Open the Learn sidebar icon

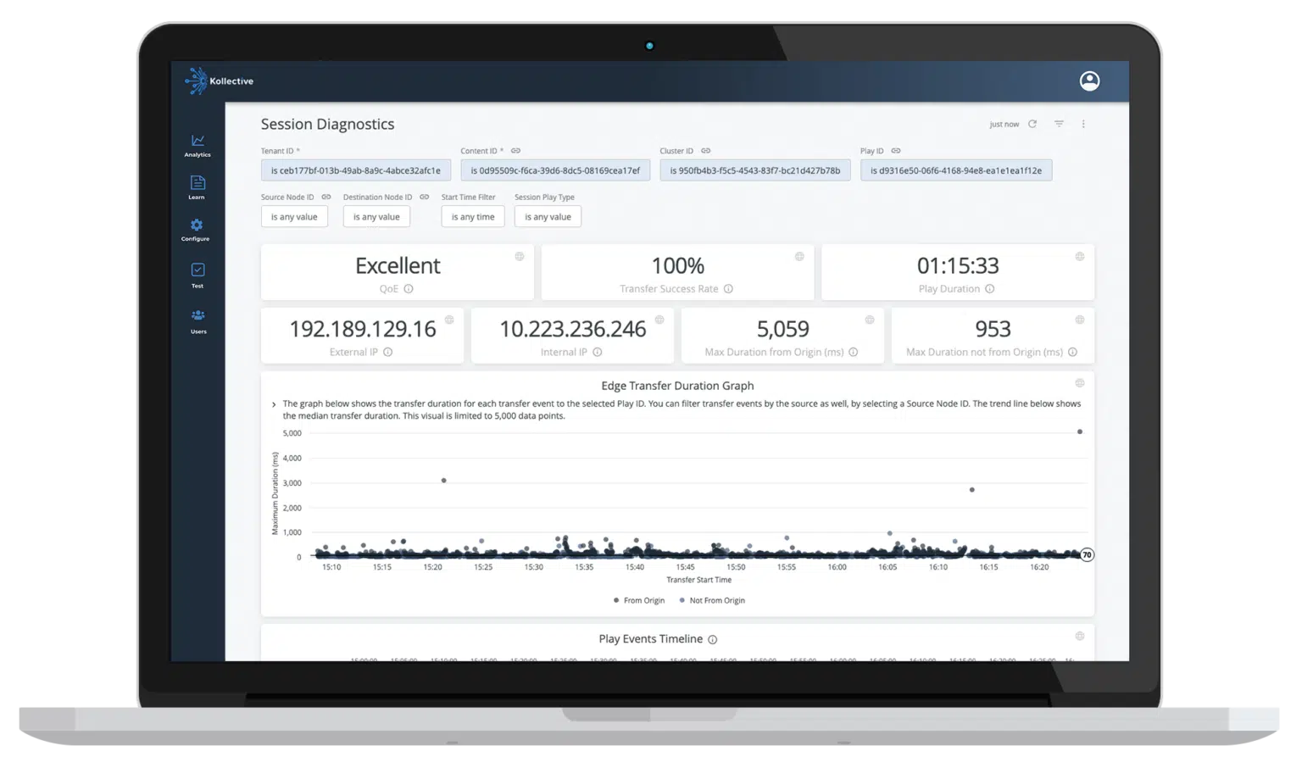pos(197,187)
